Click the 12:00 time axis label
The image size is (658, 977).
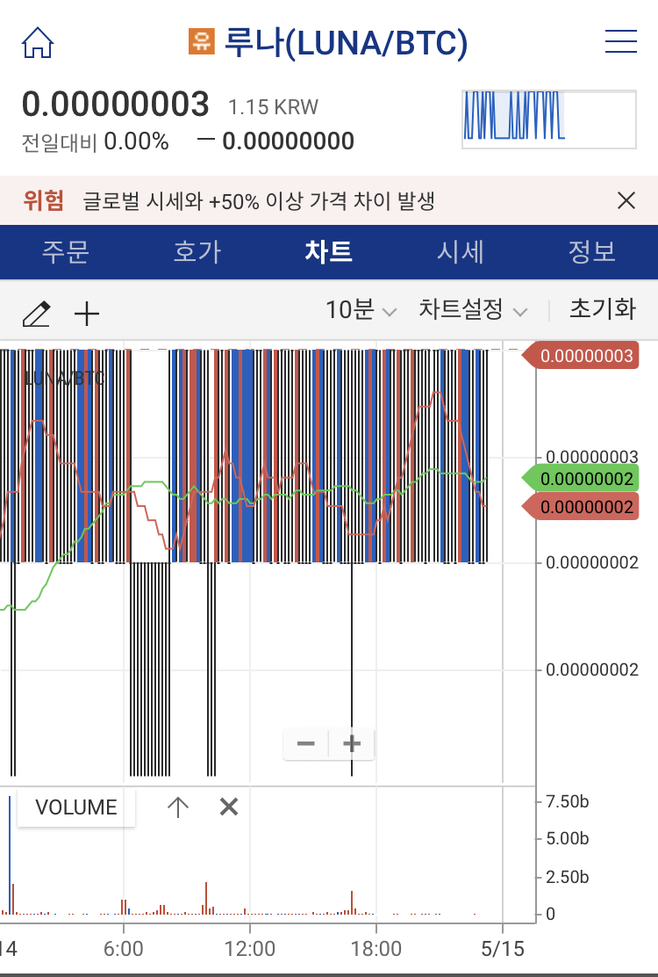(250, 949)
